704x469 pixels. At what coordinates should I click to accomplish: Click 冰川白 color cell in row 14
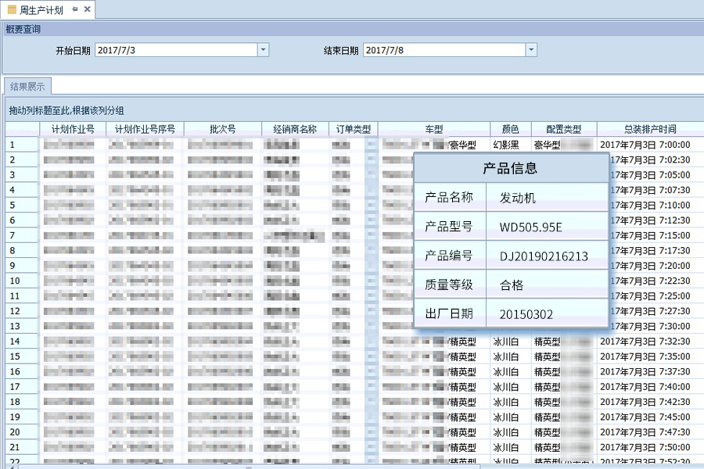pyautogui.click(x=511, y=341)
